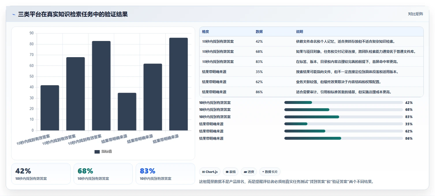Screen dimensions: 435x196
Task: Select the 表格 chip
Action: [231, 172]
